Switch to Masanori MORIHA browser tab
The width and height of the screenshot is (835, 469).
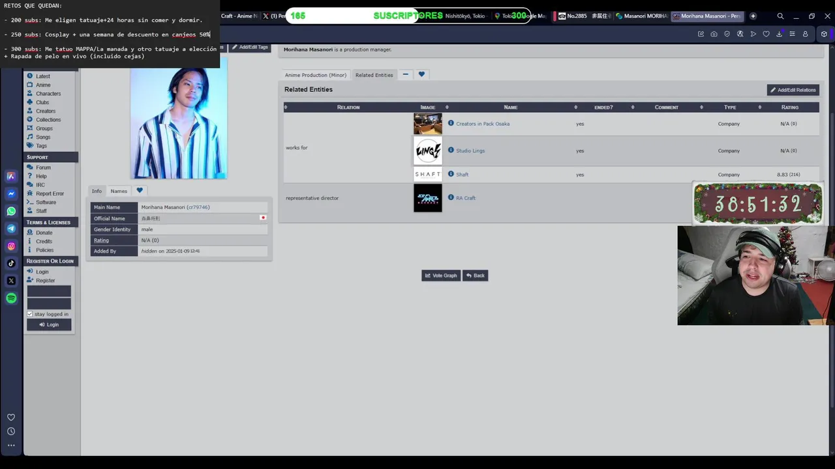click(x=641, y=16)
